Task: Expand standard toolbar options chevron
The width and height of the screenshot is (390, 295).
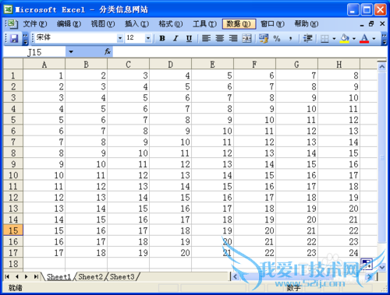Action: 25,39
